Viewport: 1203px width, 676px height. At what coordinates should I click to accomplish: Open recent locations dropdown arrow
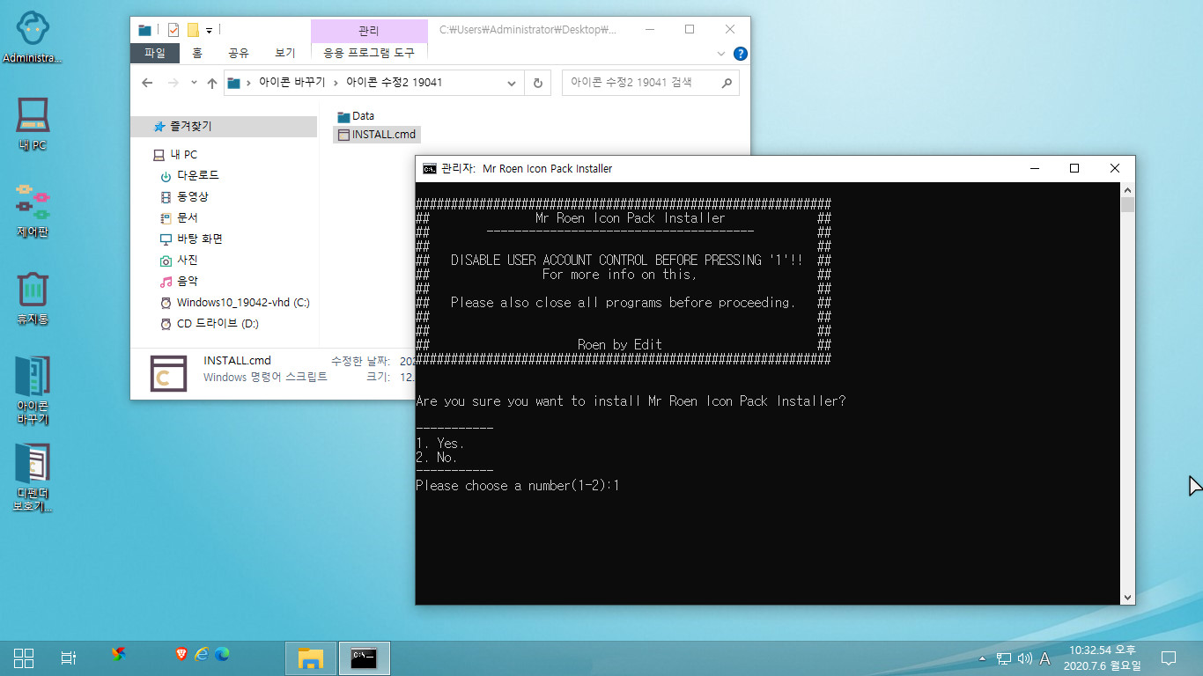[x=194, y=83]
